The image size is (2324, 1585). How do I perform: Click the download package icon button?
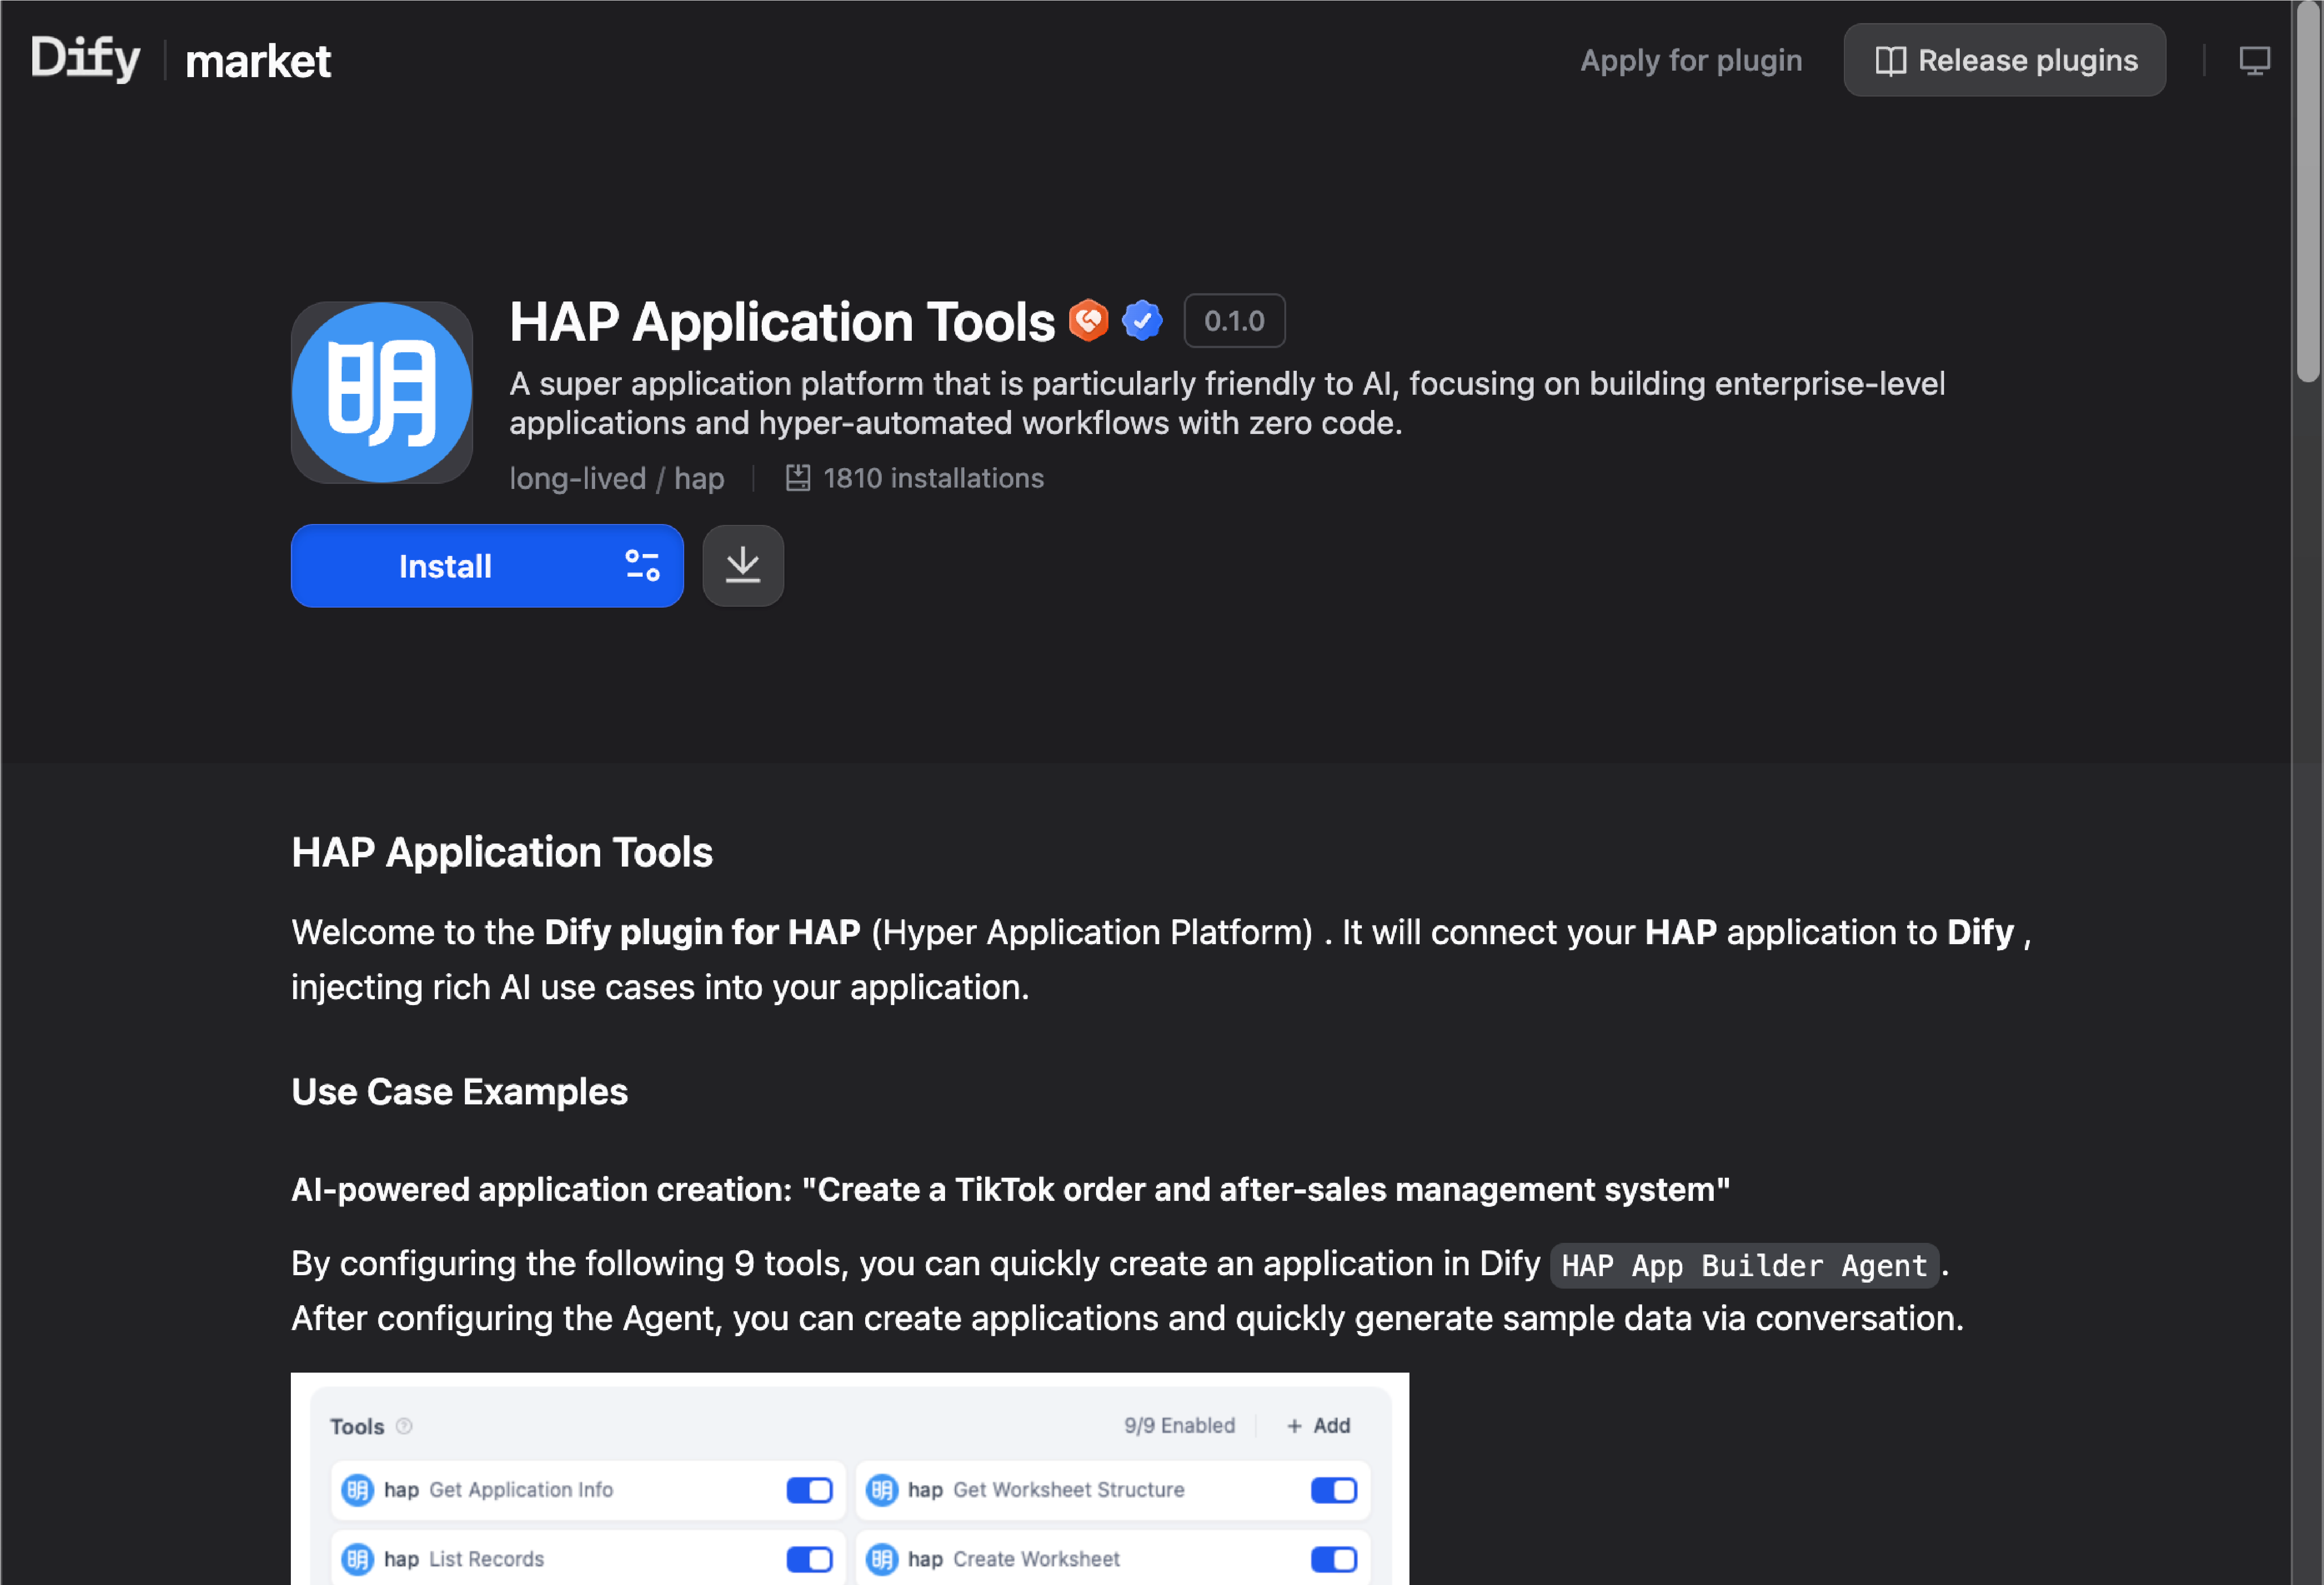742,566
